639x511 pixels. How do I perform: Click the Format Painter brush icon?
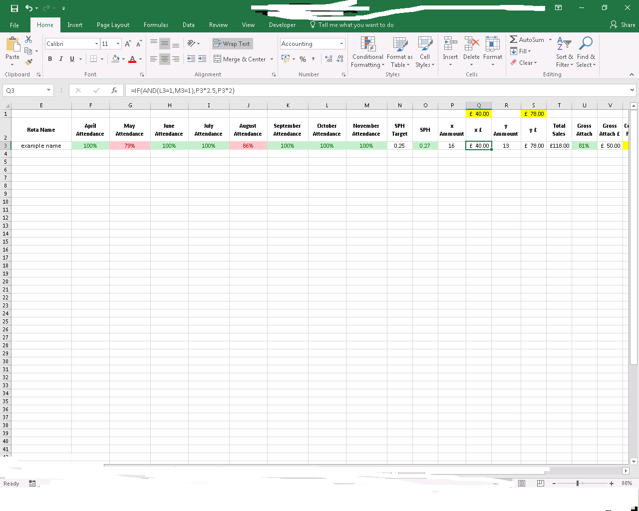coord(28,62)
